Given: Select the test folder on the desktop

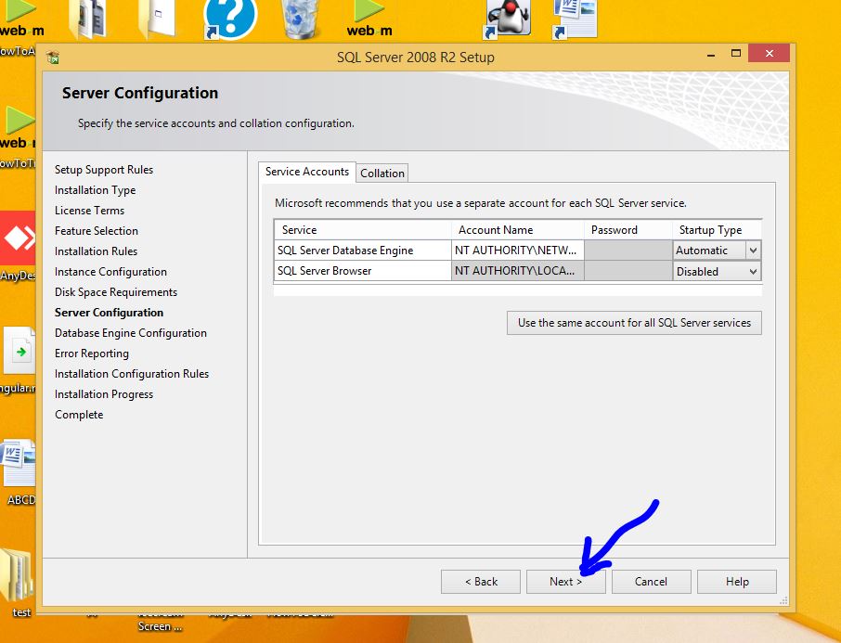Looking at the screenshot, I should coord(18,580).
